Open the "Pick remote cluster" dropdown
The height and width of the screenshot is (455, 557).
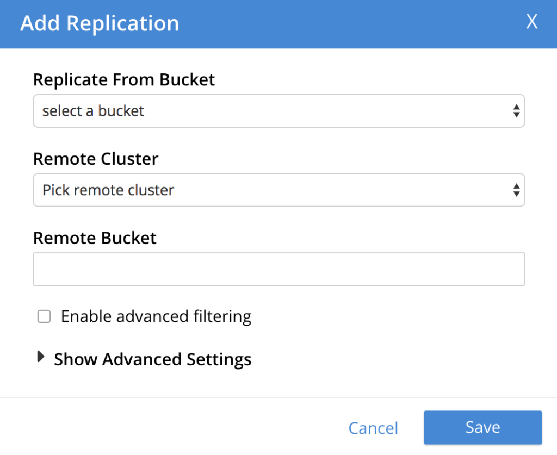pyautogui.click(x=278, y=190)
